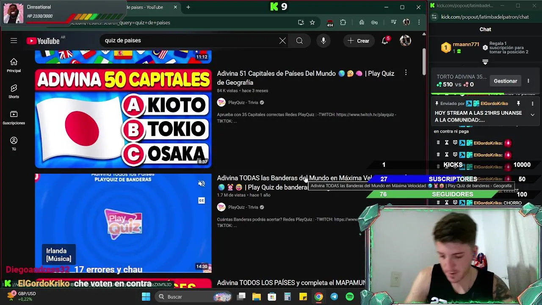
Task: Open Chrome extensions puzzle icon
Action: (x=343, y=22)
